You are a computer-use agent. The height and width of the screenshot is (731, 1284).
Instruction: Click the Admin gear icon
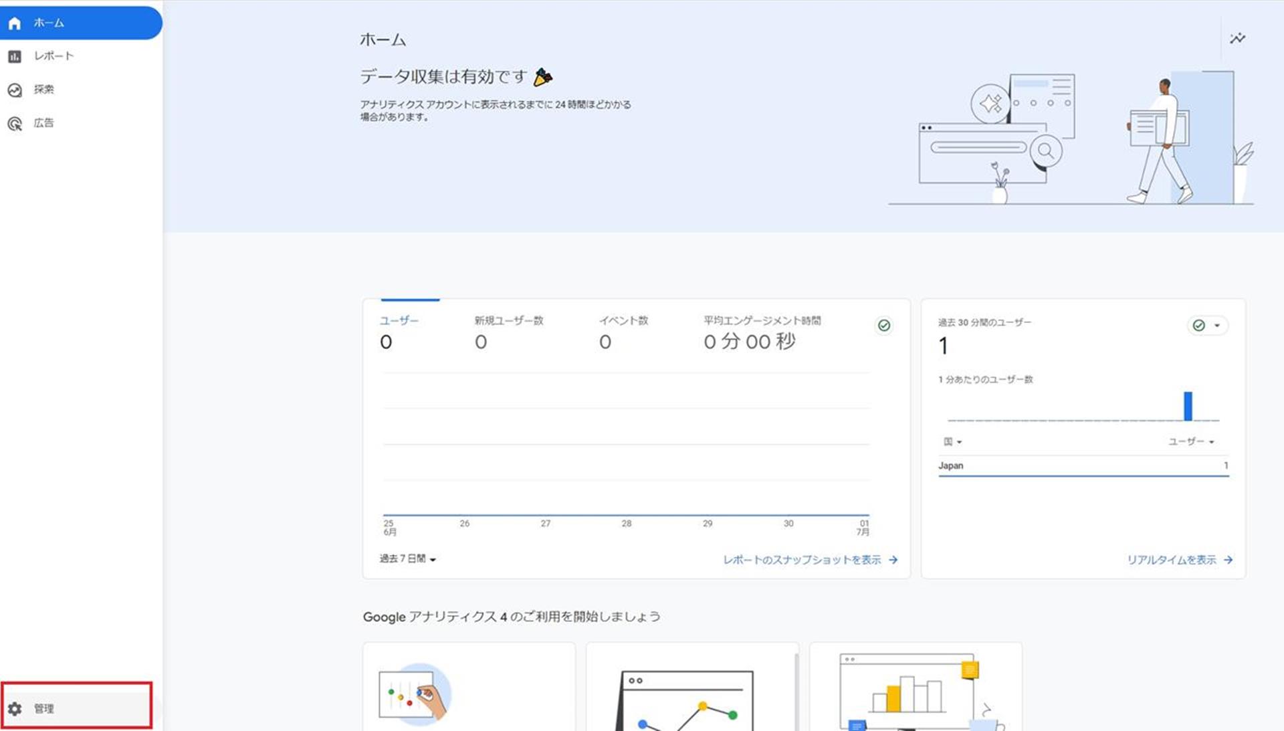point(15,708)
